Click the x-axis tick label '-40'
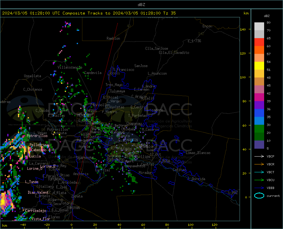283x229 pixels. click(x=23, y=225)
